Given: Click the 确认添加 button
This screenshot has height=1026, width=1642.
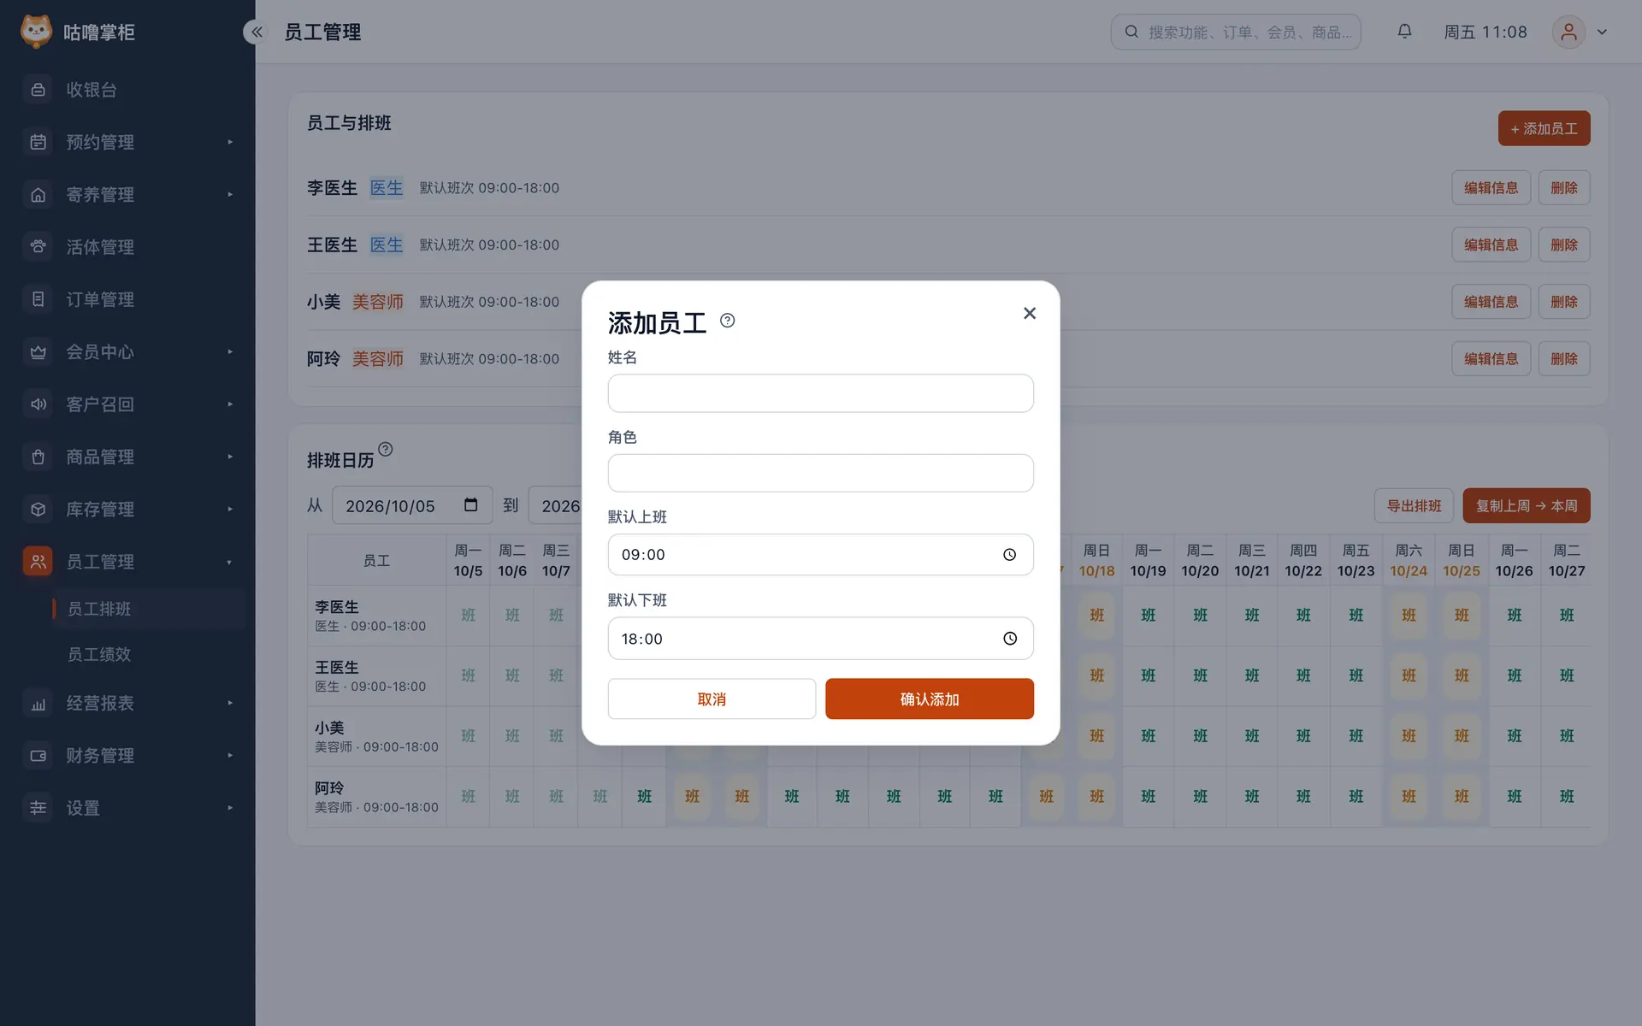Looking at the screenshot, I should coord(930,699).
